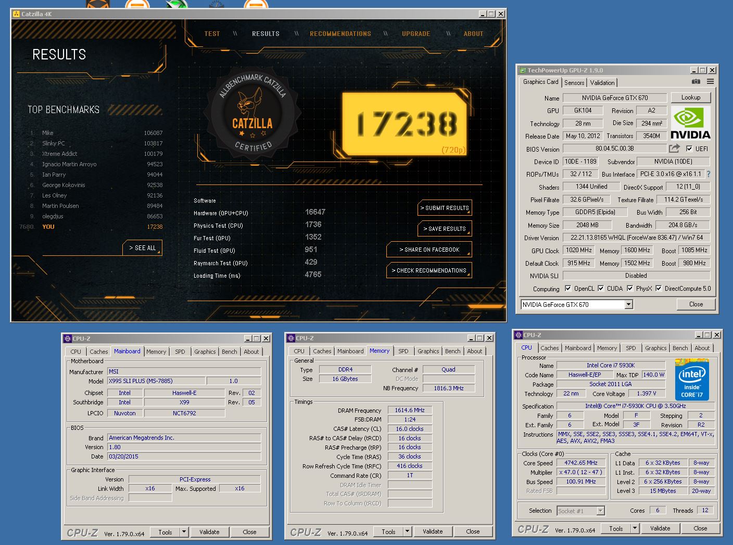Image resolution: width=733 pixels, height=545 pixels.
Task: Click SUBMIT RESULTS button
Action: coord(445,207)
